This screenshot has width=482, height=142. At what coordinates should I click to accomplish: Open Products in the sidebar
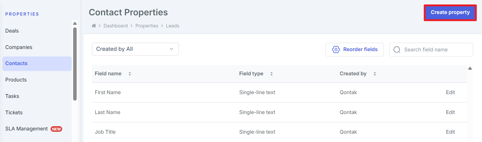click(16, 80)
